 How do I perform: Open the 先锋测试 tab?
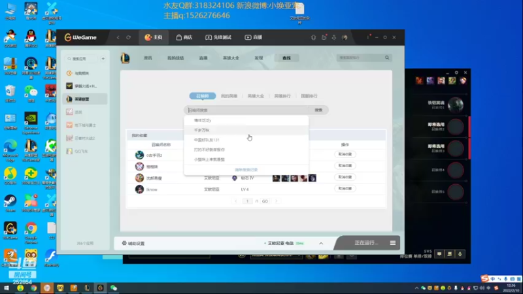pos(218,37)
